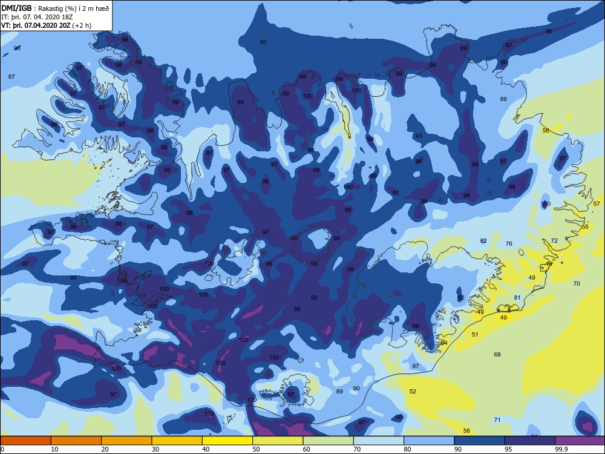The width and height of the screenshot is (605, 454).
Task: Click the legend scale label '60'
Action: click(307, 449)
